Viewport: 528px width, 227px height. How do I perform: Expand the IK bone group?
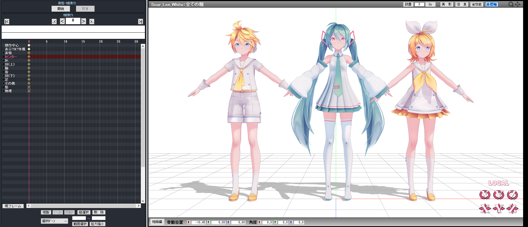tap(3, 61)
